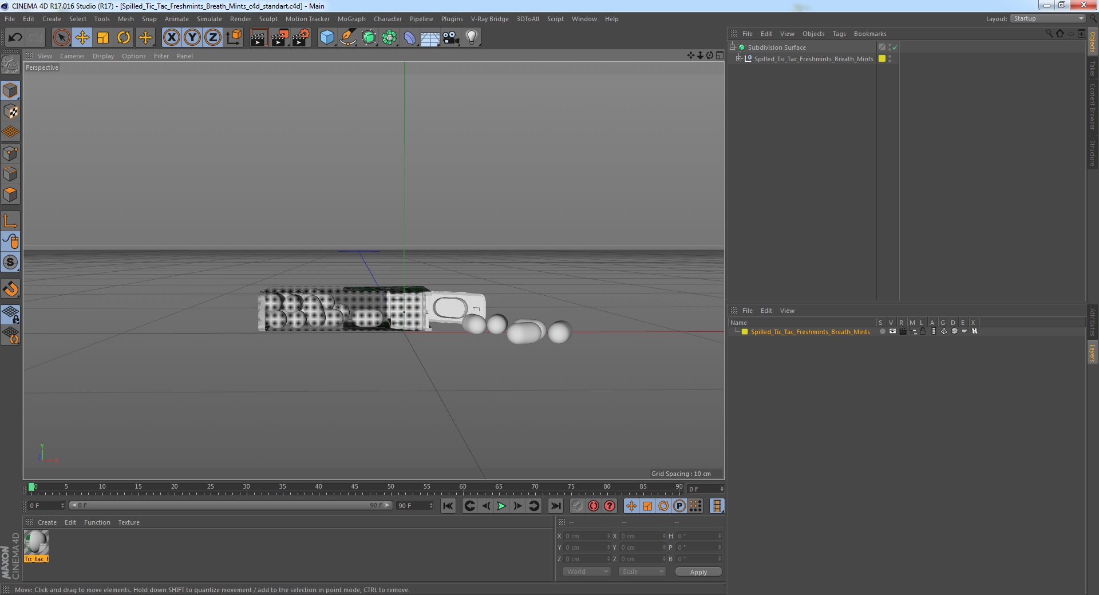This screenshot has width=1099, height=595.
Task: Add a Camera object
Action: tap(451, 38)
